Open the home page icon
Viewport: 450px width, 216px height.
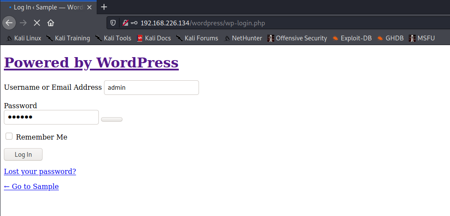coord(51,23)
